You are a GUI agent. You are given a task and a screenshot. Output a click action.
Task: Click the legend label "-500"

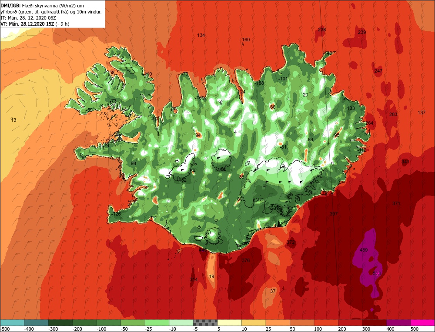click(5, 329)
